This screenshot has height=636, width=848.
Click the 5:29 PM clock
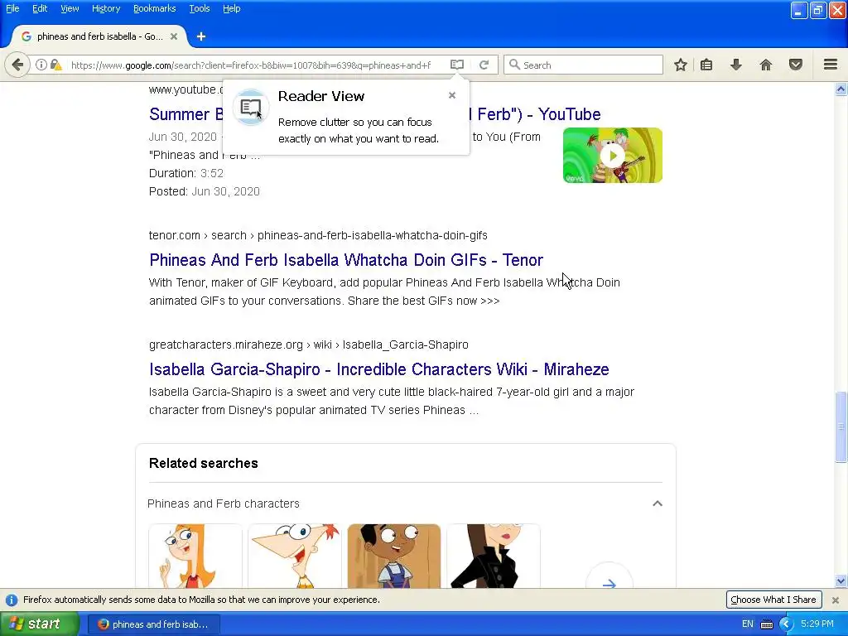click(x=817, y=624)
